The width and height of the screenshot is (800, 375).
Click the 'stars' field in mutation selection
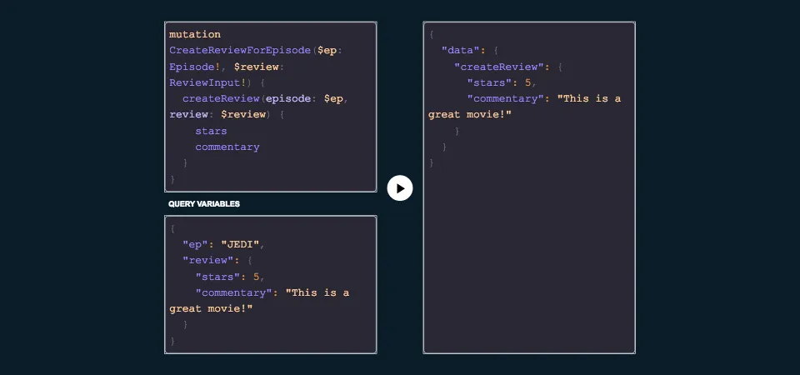(211, 131)
